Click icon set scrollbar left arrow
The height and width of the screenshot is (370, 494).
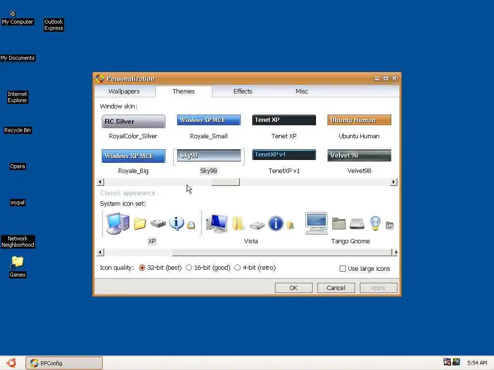[100, 252]
